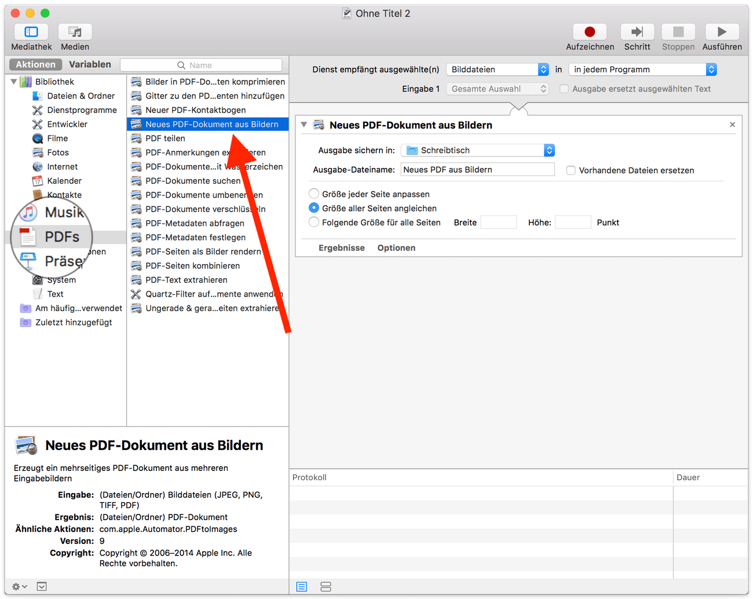Select Folgende Größe für alle Seiten

tap(314, 222)
